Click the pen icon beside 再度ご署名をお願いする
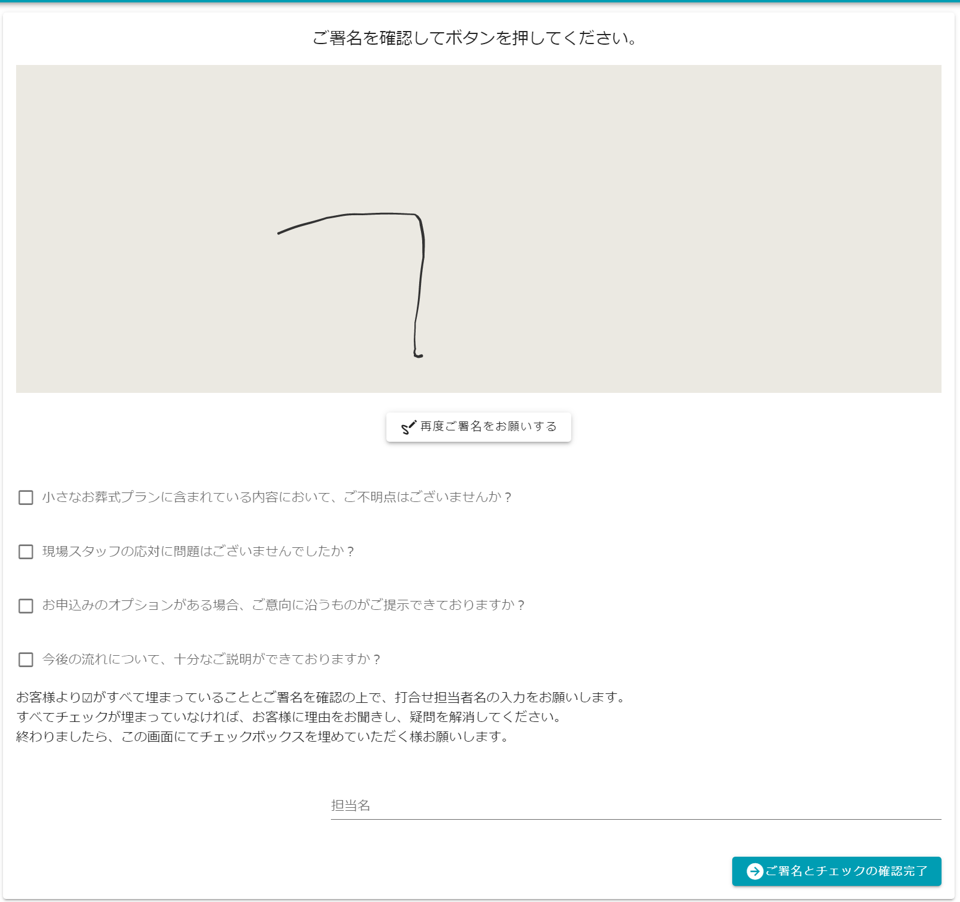 click(x=408, y=427)
